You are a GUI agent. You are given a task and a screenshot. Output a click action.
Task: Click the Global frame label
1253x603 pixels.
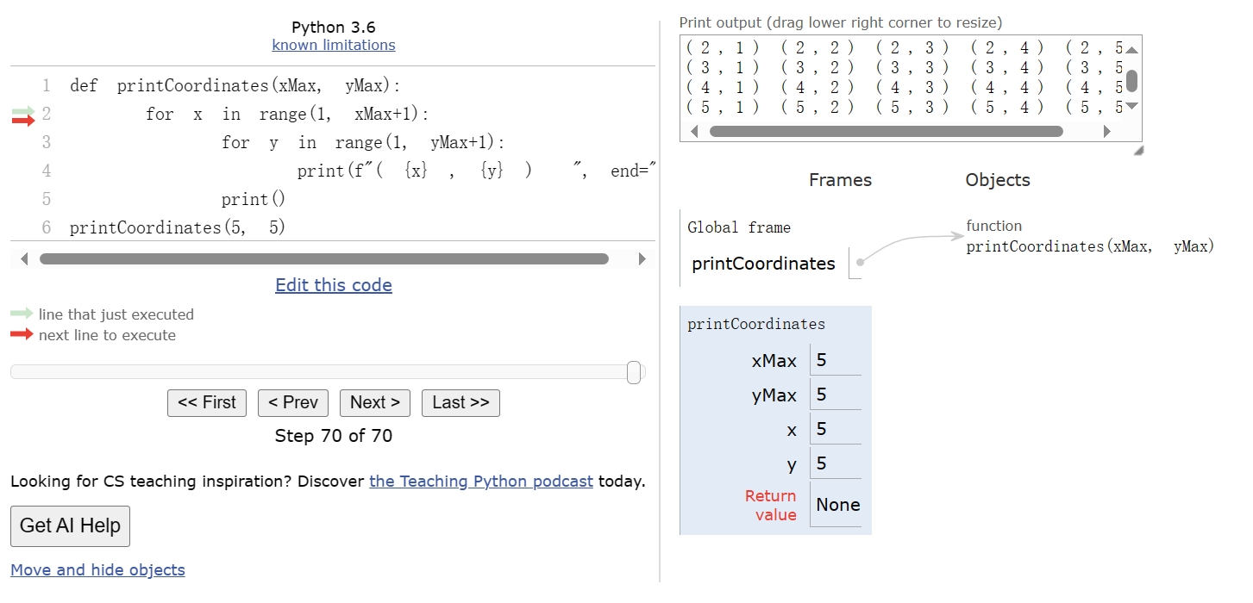(739, 228)
